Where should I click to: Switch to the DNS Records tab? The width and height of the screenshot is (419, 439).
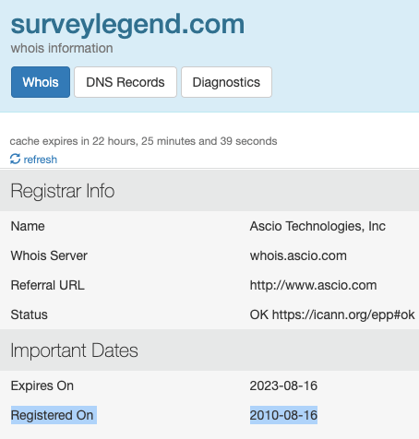126,82
